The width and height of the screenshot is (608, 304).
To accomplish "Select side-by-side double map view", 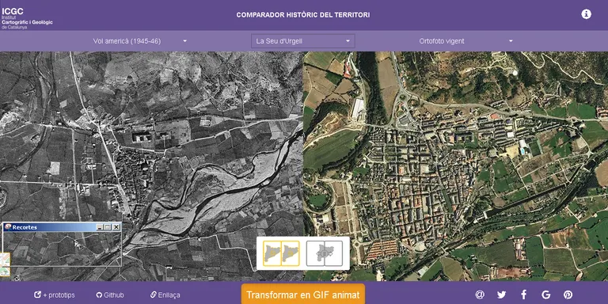I will 281,253.
